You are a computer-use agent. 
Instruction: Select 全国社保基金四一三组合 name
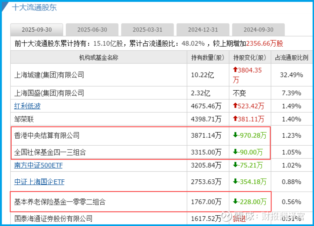tap(50, 152)
